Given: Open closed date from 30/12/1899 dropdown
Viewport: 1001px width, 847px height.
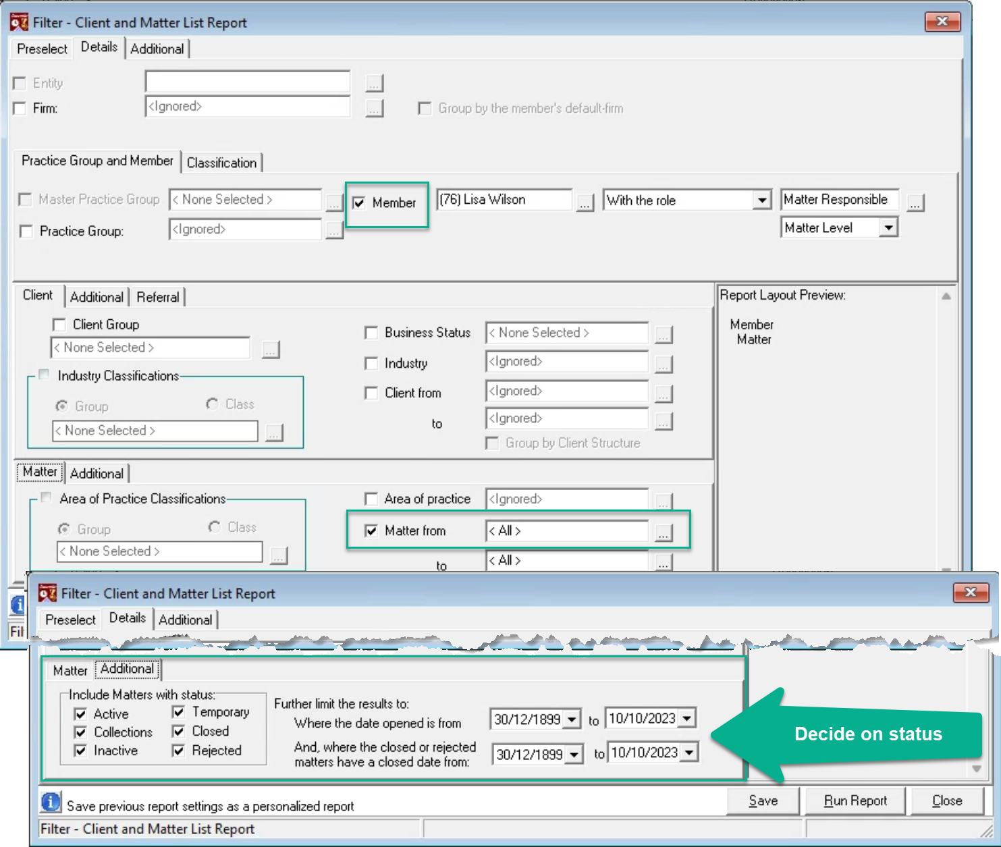Looking at the screenshot, I should click(x=574, y=754).
